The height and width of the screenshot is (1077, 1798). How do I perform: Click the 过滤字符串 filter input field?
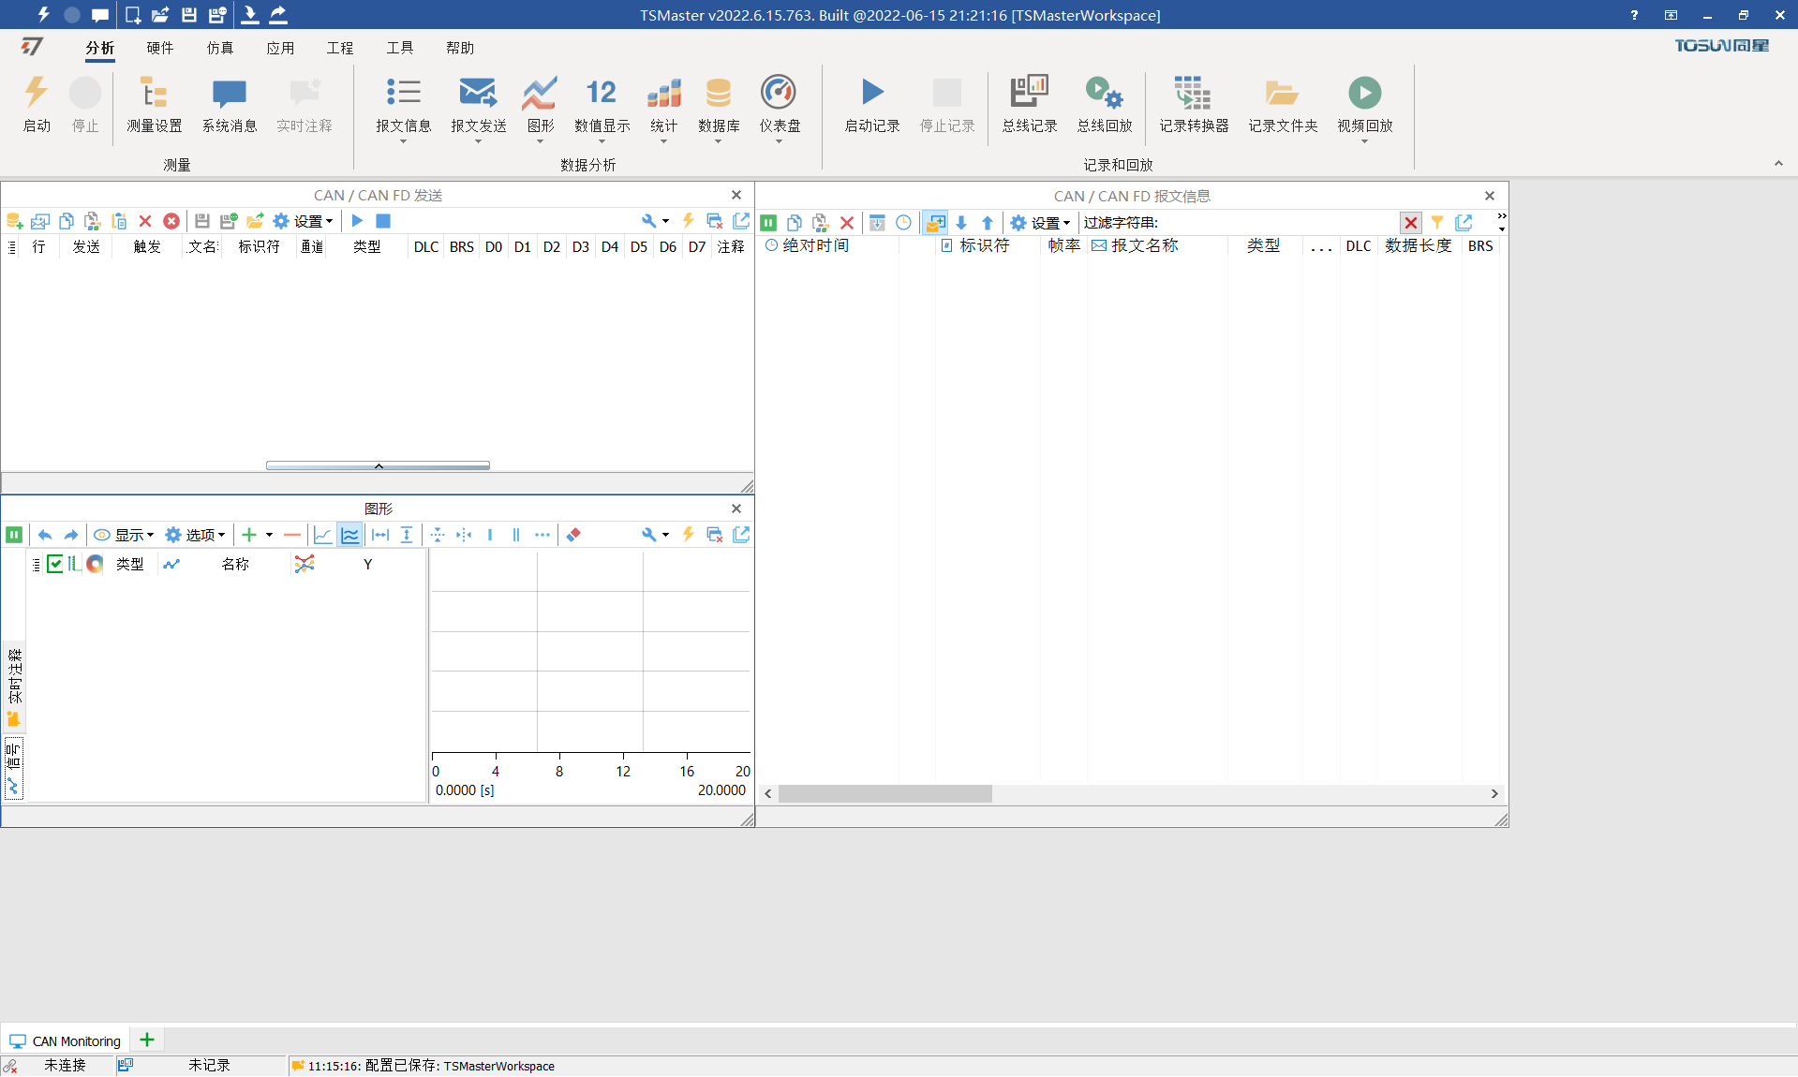1278,223
